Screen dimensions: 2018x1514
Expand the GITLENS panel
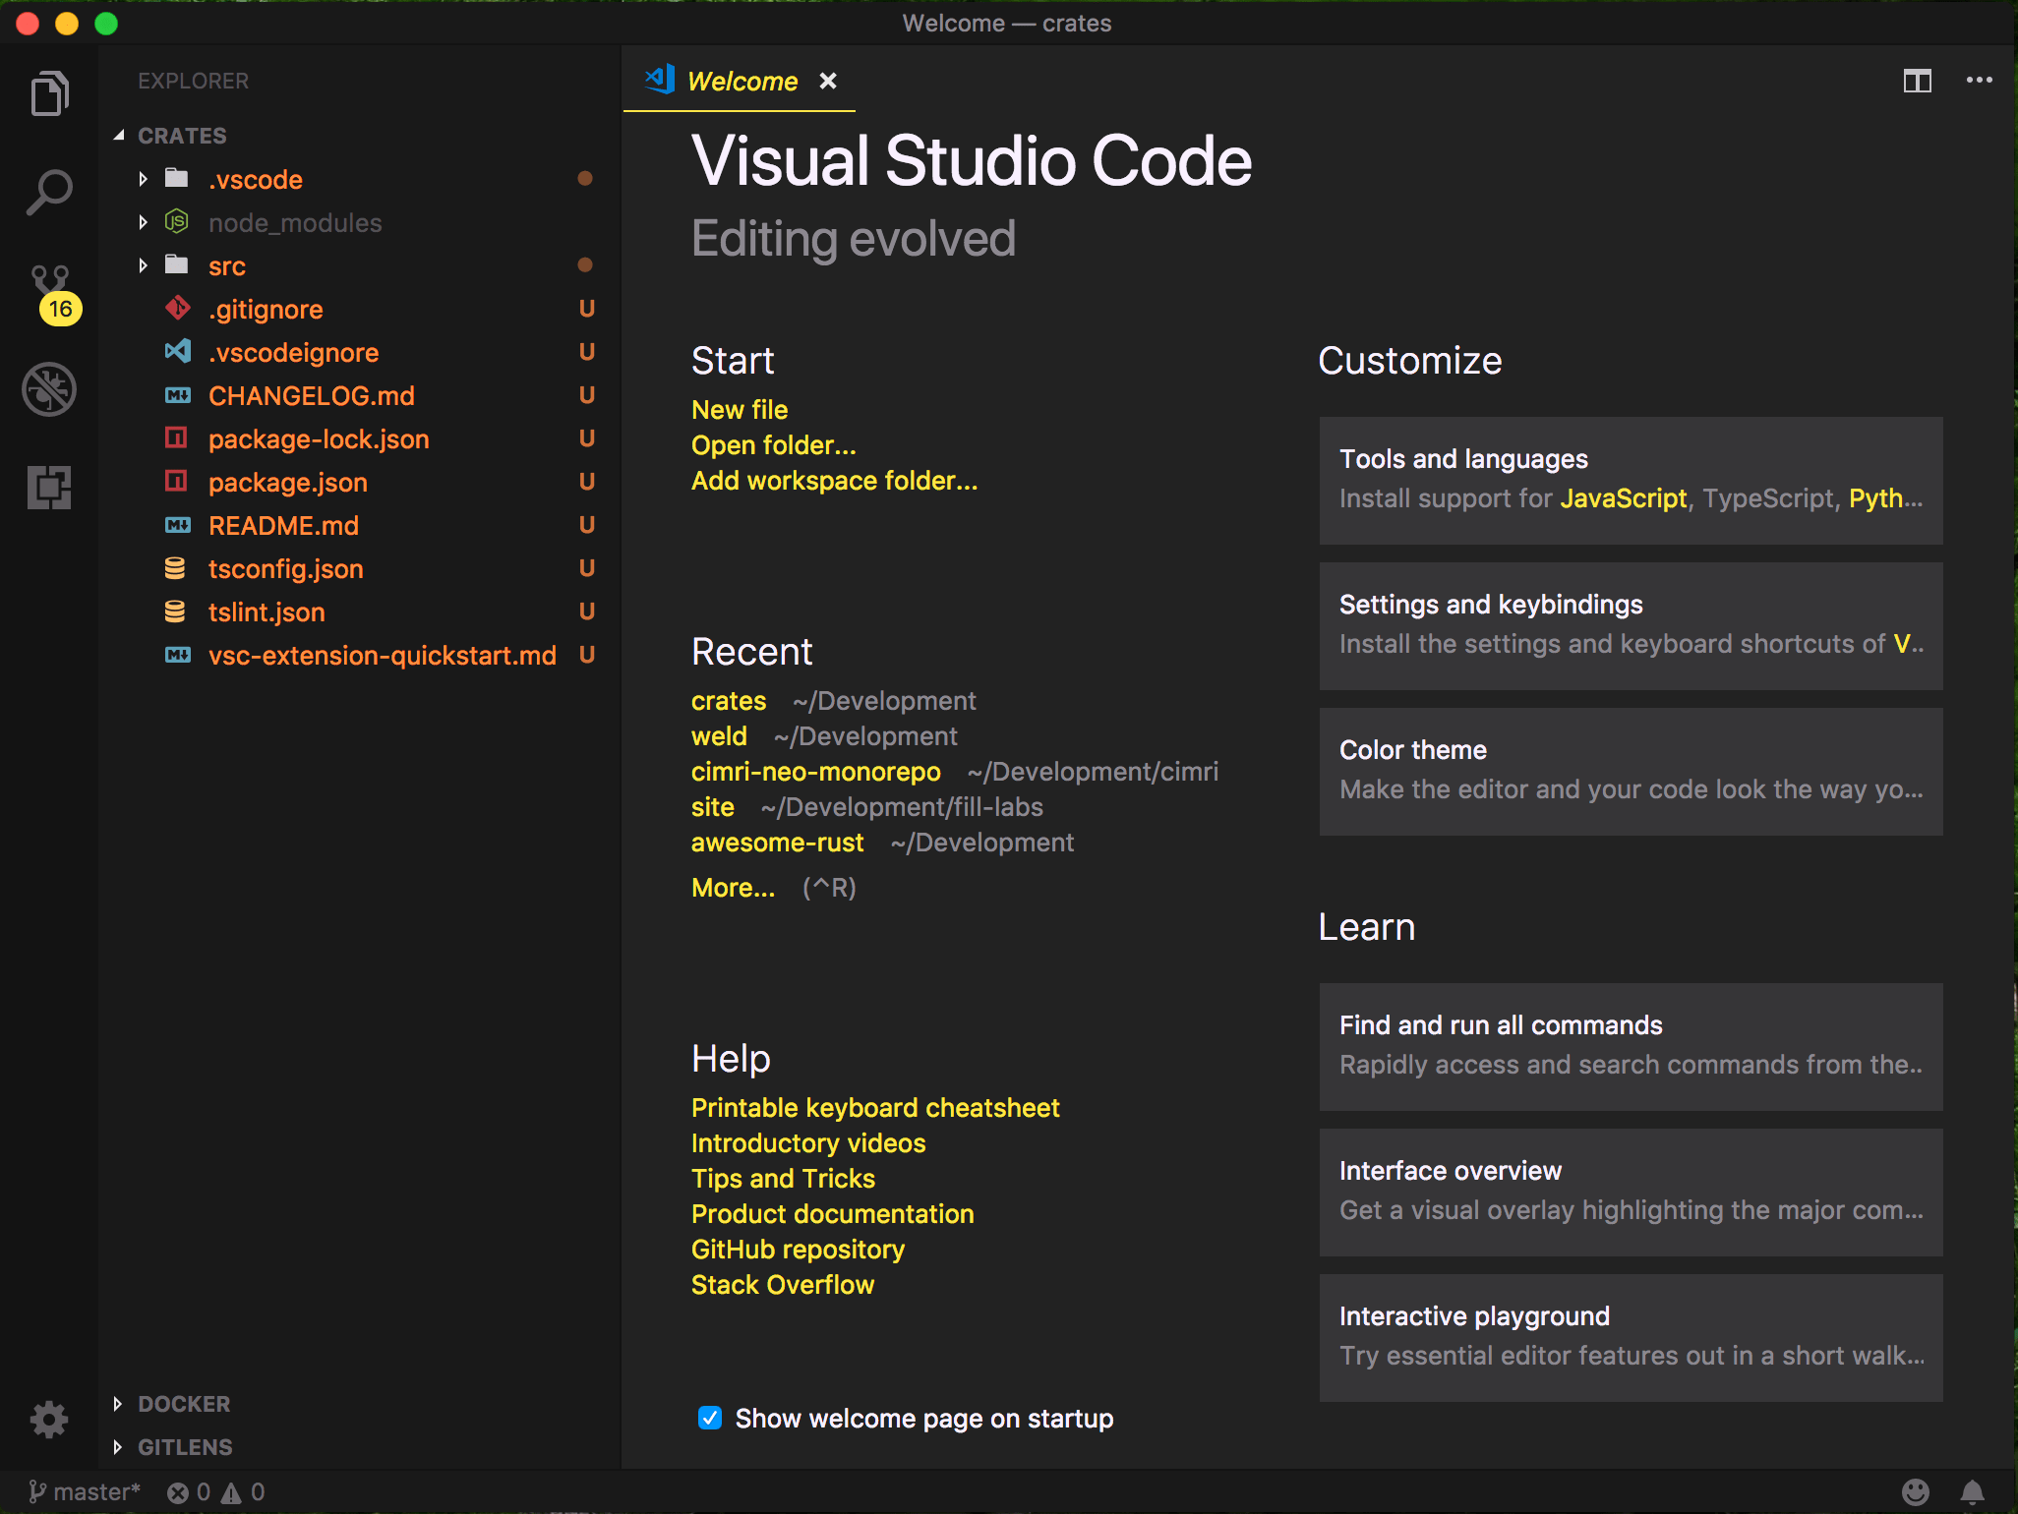click(x=185, y=1446)
